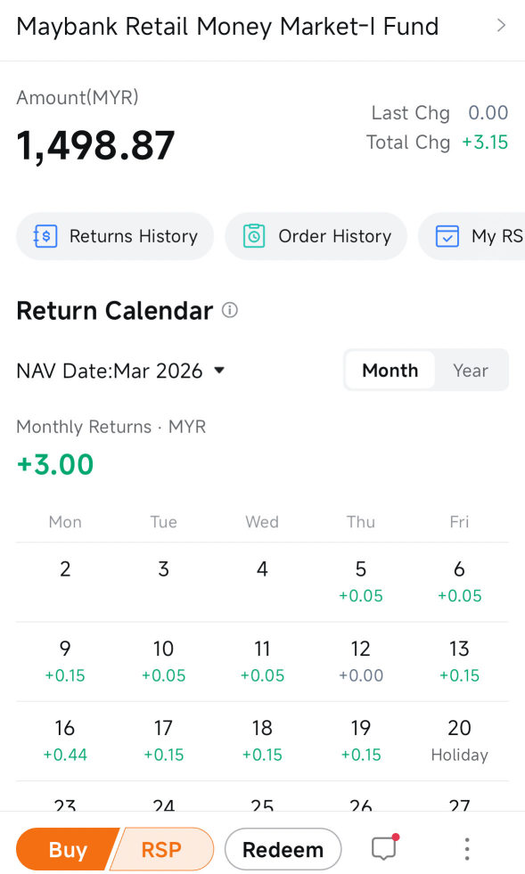Tap the Return Calendar info icon
The width and height of the screenshot is (525, 874).
pyautogui.click(x=230, y=310)
